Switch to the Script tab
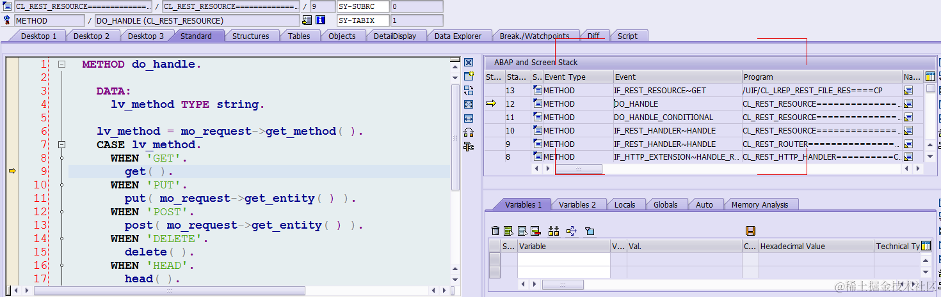The image size is (941, 297). click(627, 36)
